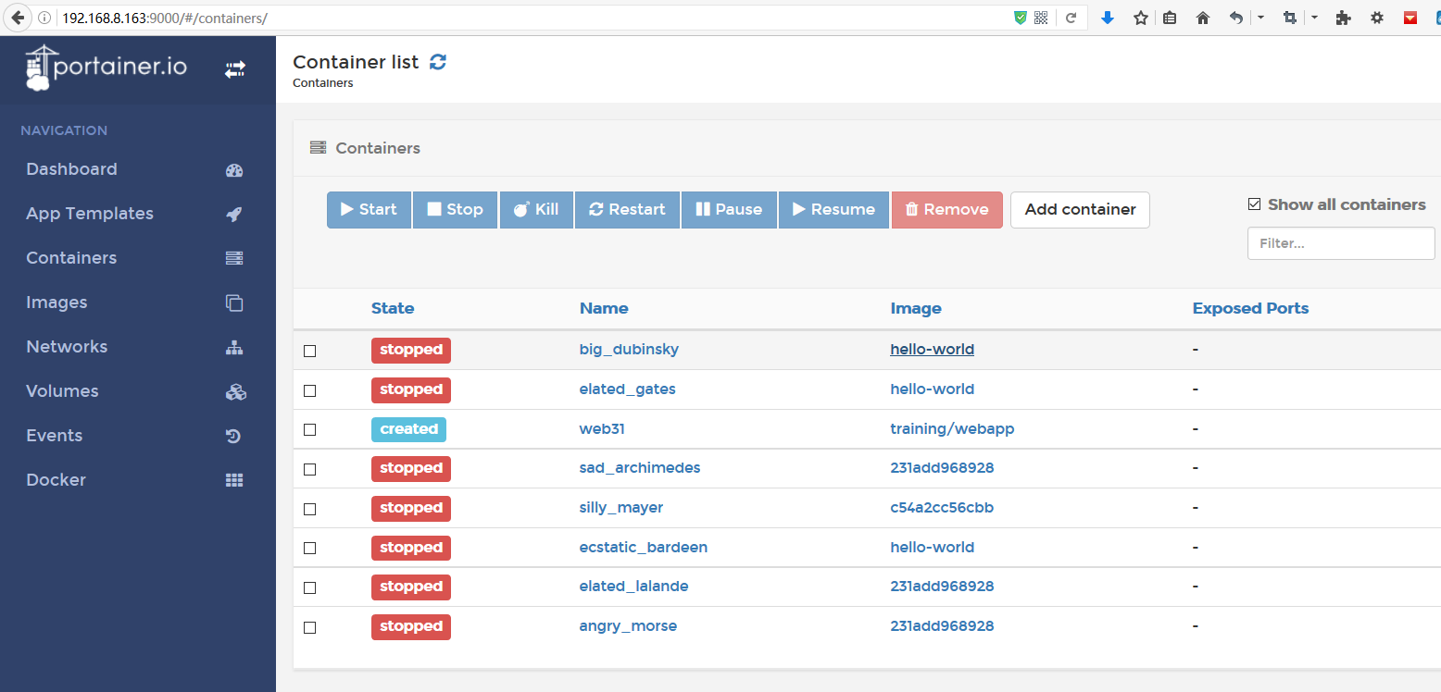Uncheck Show all containers
This screenshot has width=1441, height=692.
[1255, 204]
